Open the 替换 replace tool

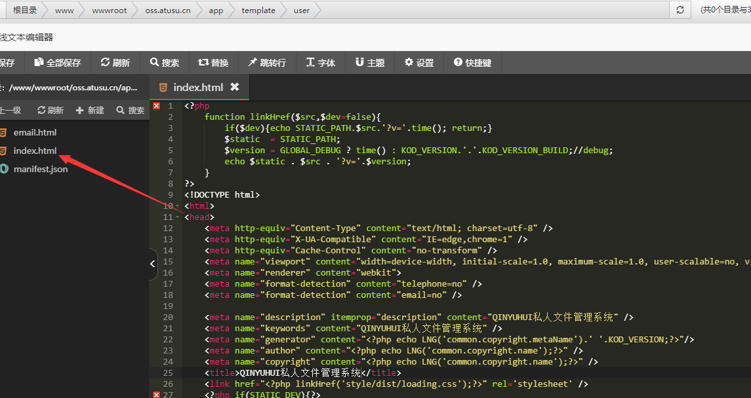coord(213,63)
